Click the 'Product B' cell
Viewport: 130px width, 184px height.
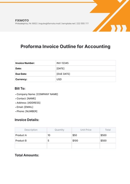pyautogui.click(x=31, y=141)
